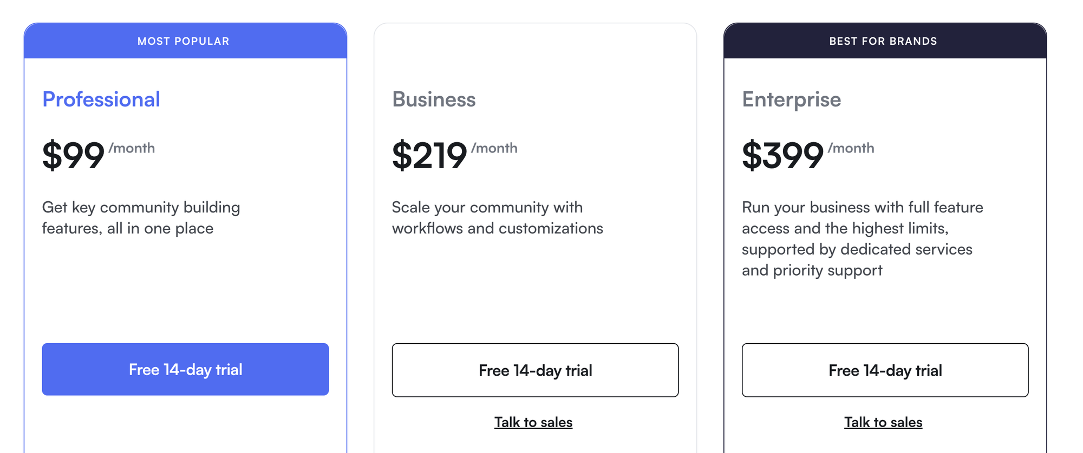Start the free 14-day trial for Business

tap(535, 370)
